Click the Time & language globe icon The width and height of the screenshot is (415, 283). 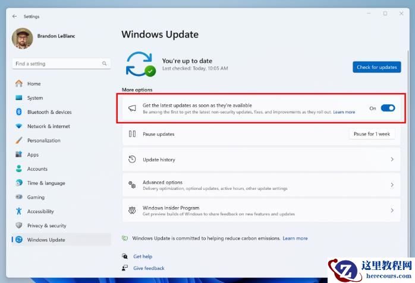tap(19, 183)
